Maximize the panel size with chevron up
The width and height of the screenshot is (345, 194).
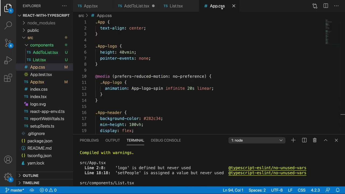[326, 140]
